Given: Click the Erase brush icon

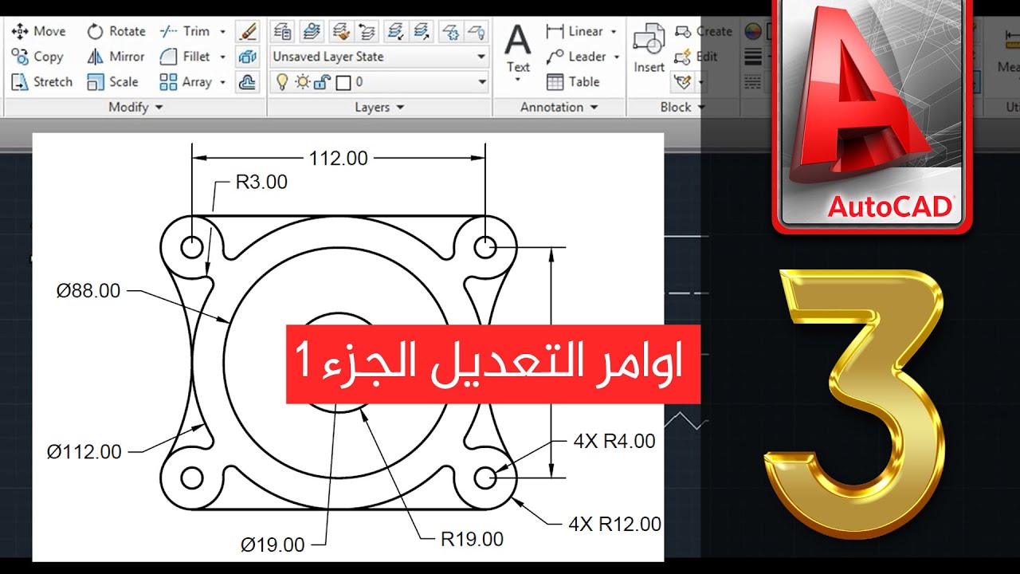Looking at the screenshot, I should (x=248, y=31).
